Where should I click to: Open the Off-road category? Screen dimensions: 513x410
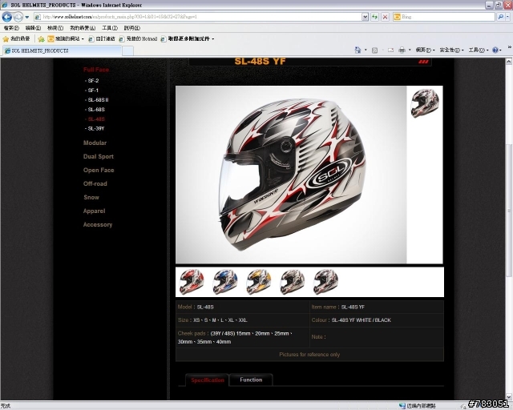coord(95,183)
